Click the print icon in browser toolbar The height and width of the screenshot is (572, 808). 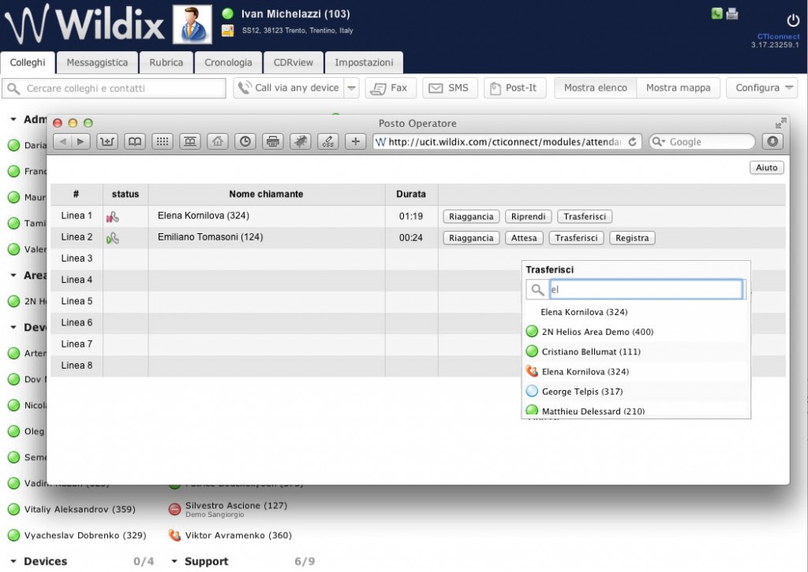(272, 142)
